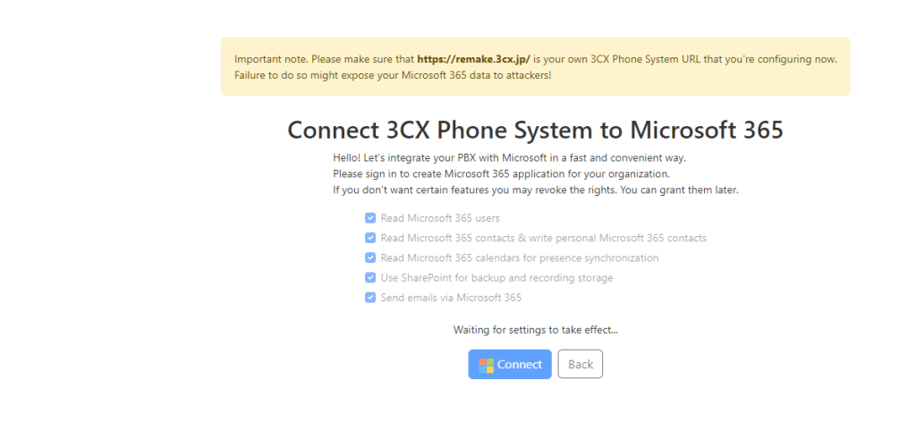Click the Microsoft logo on Connect button
This screenshot has height=422, width=916.
tap(487, 365)
